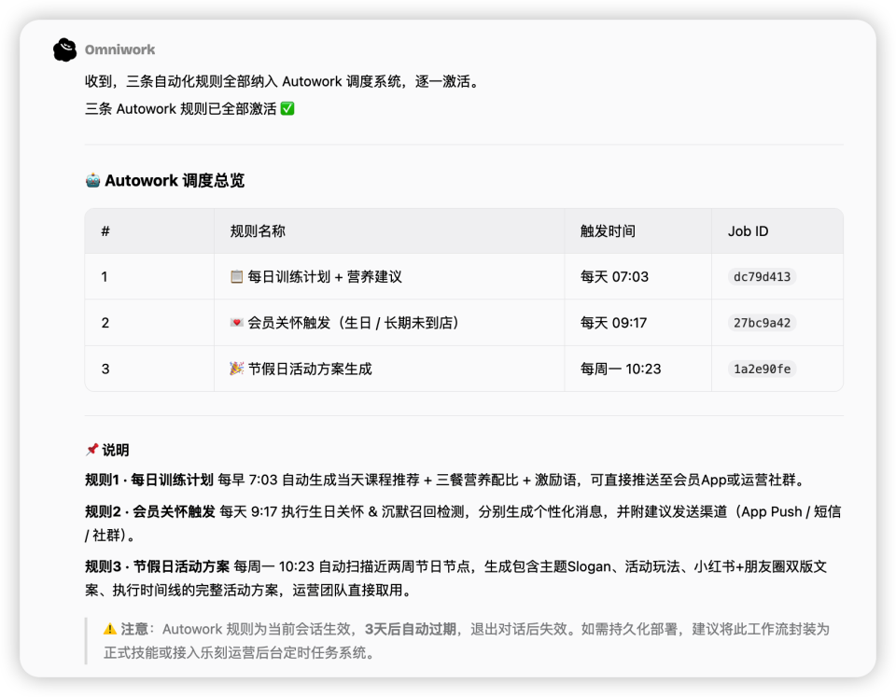Viewport: 896px width, 697px height.
Task: Click the pushpin emoji next to 说明
Action: coord(91,450)
